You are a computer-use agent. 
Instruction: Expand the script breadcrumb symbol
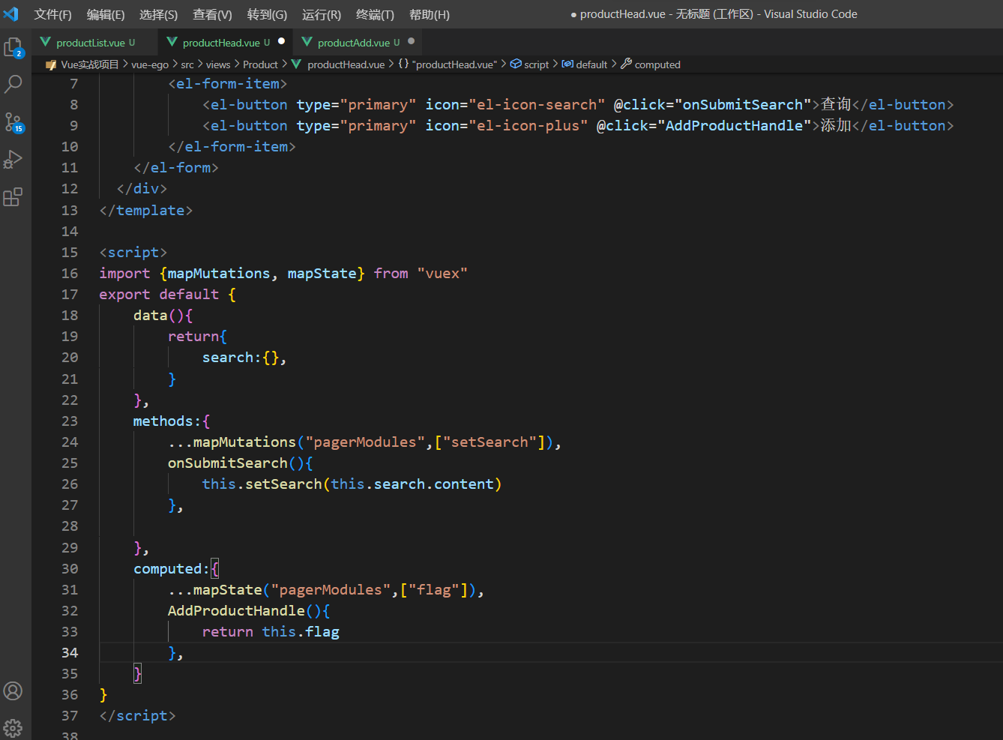click(536, 64)
